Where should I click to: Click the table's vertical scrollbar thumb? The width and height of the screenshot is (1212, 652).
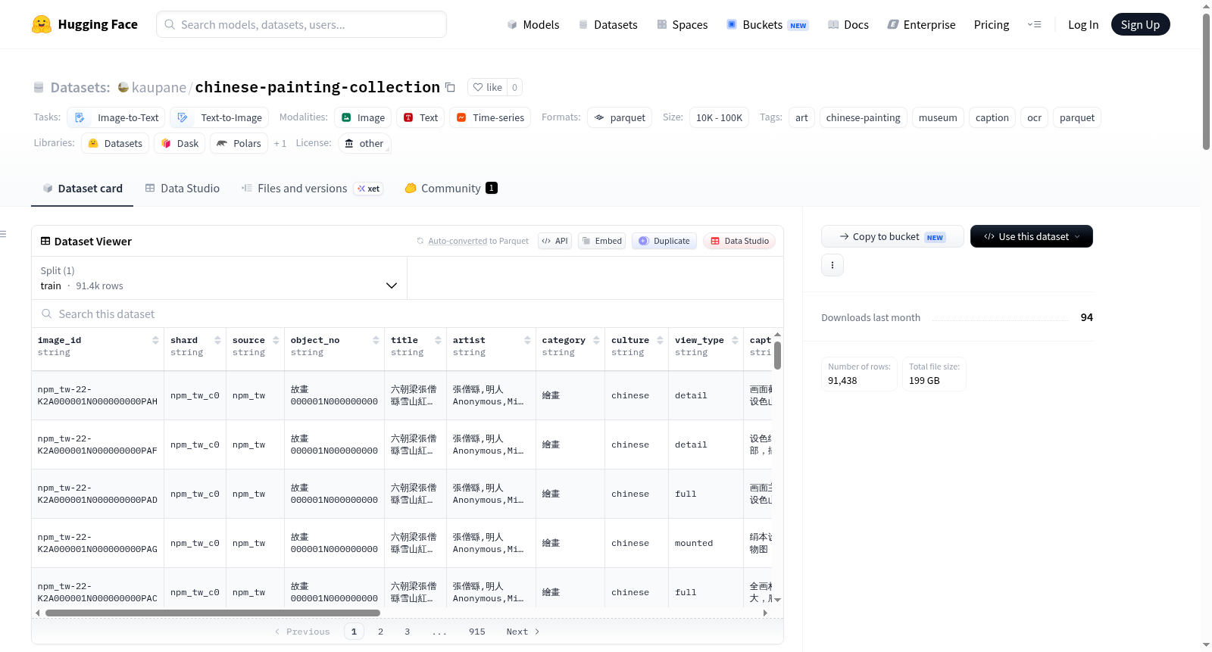[x=777, y=355]
